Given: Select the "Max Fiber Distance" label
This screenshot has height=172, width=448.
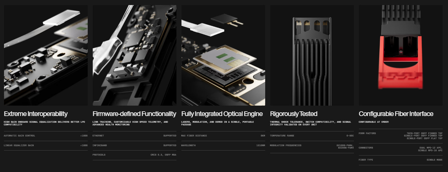Looking at the screenshot, I should pyautogui.click(x=194, y=136).
